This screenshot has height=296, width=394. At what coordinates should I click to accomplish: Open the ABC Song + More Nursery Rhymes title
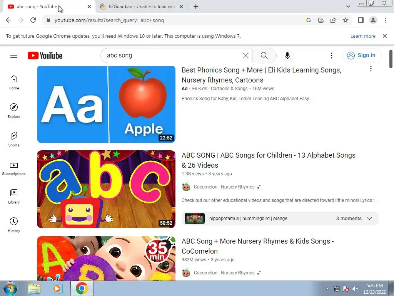tap(257, 246)
